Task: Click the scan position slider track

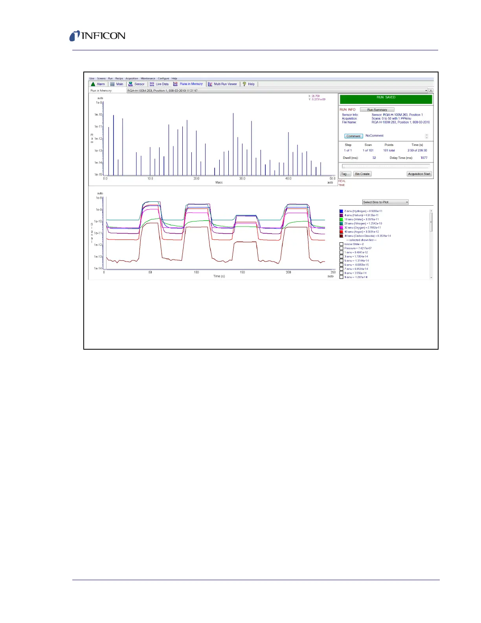Action: (386, 166)
